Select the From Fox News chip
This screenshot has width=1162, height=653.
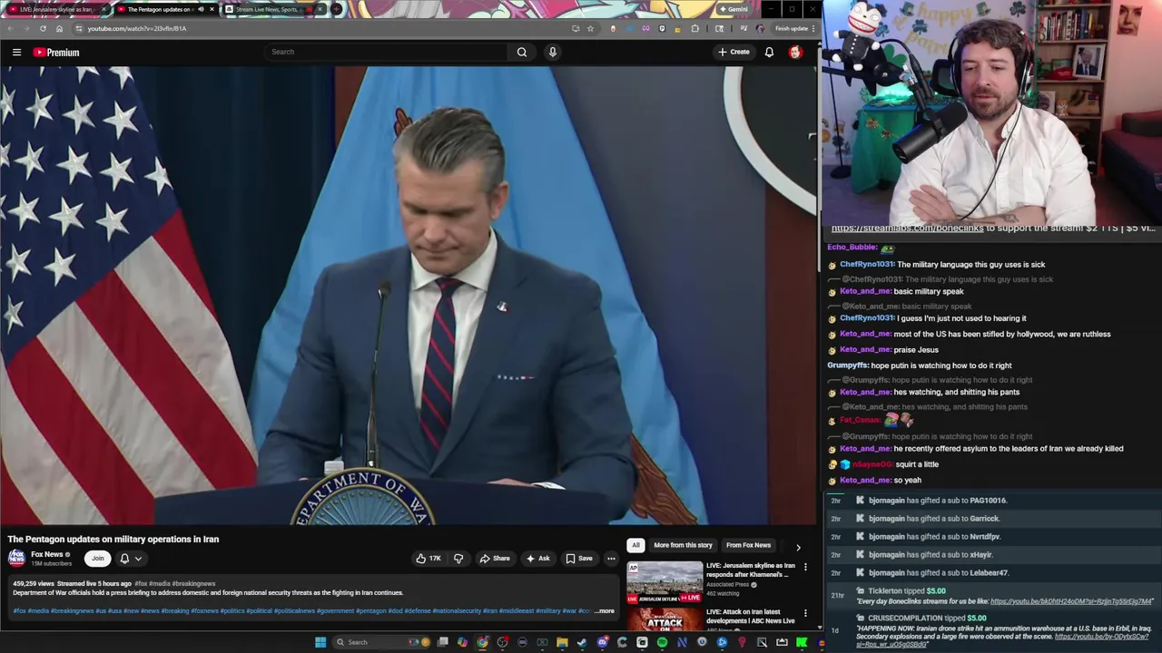click(x=748, y=545)
